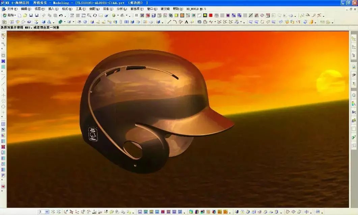Toggle the yellow diamond display icon
The width and height of the screenshot is (358, 215).
pos(205,15)
